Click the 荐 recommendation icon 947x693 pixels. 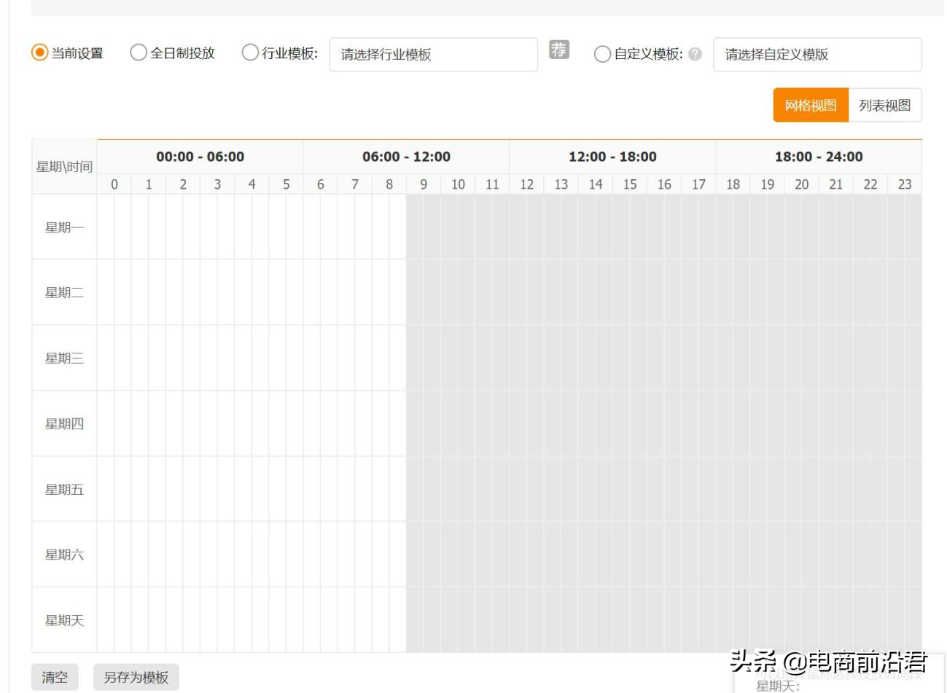(x=559, y=50)
